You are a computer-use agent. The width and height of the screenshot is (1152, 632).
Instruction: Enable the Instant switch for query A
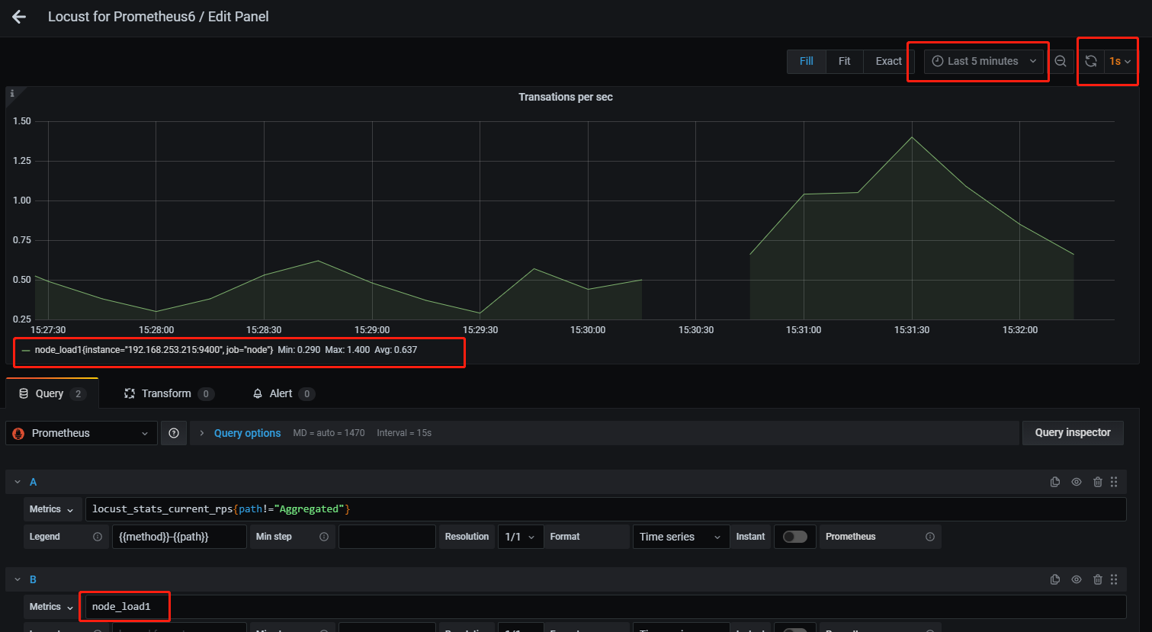pos(794,536)
